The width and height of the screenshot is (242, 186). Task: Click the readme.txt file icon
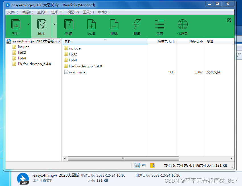(66, 72)
